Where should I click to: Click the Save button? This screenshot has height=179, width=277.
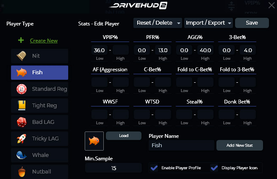[x=252, y=23]
